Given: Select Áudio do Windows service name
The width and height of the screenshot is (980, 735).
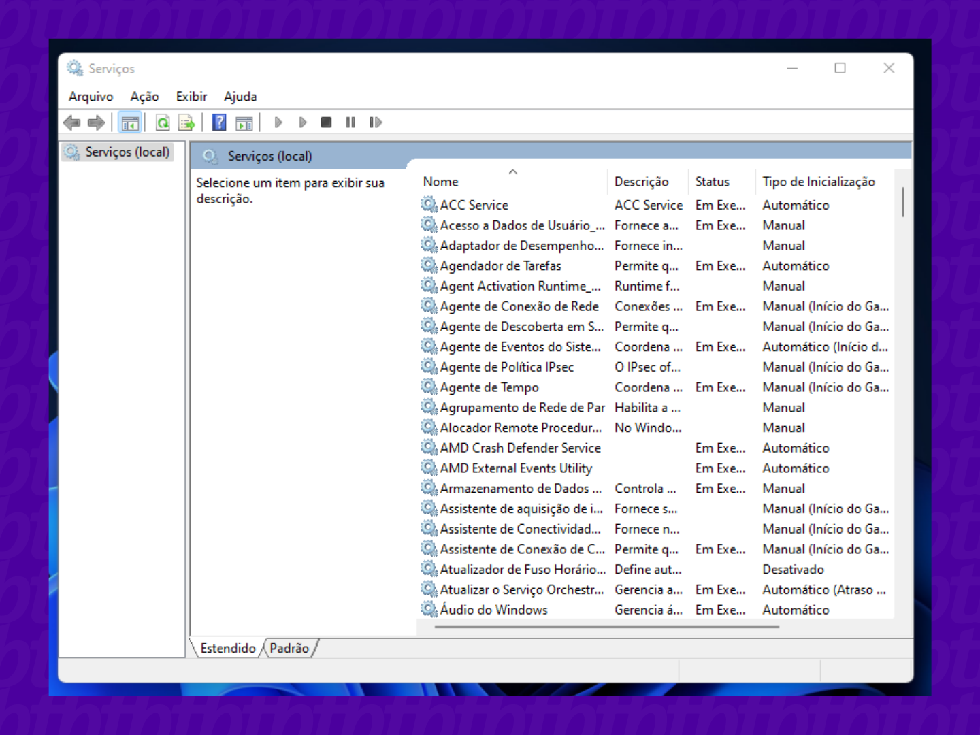Looking at the screenshot, I should tap(493, 610).
